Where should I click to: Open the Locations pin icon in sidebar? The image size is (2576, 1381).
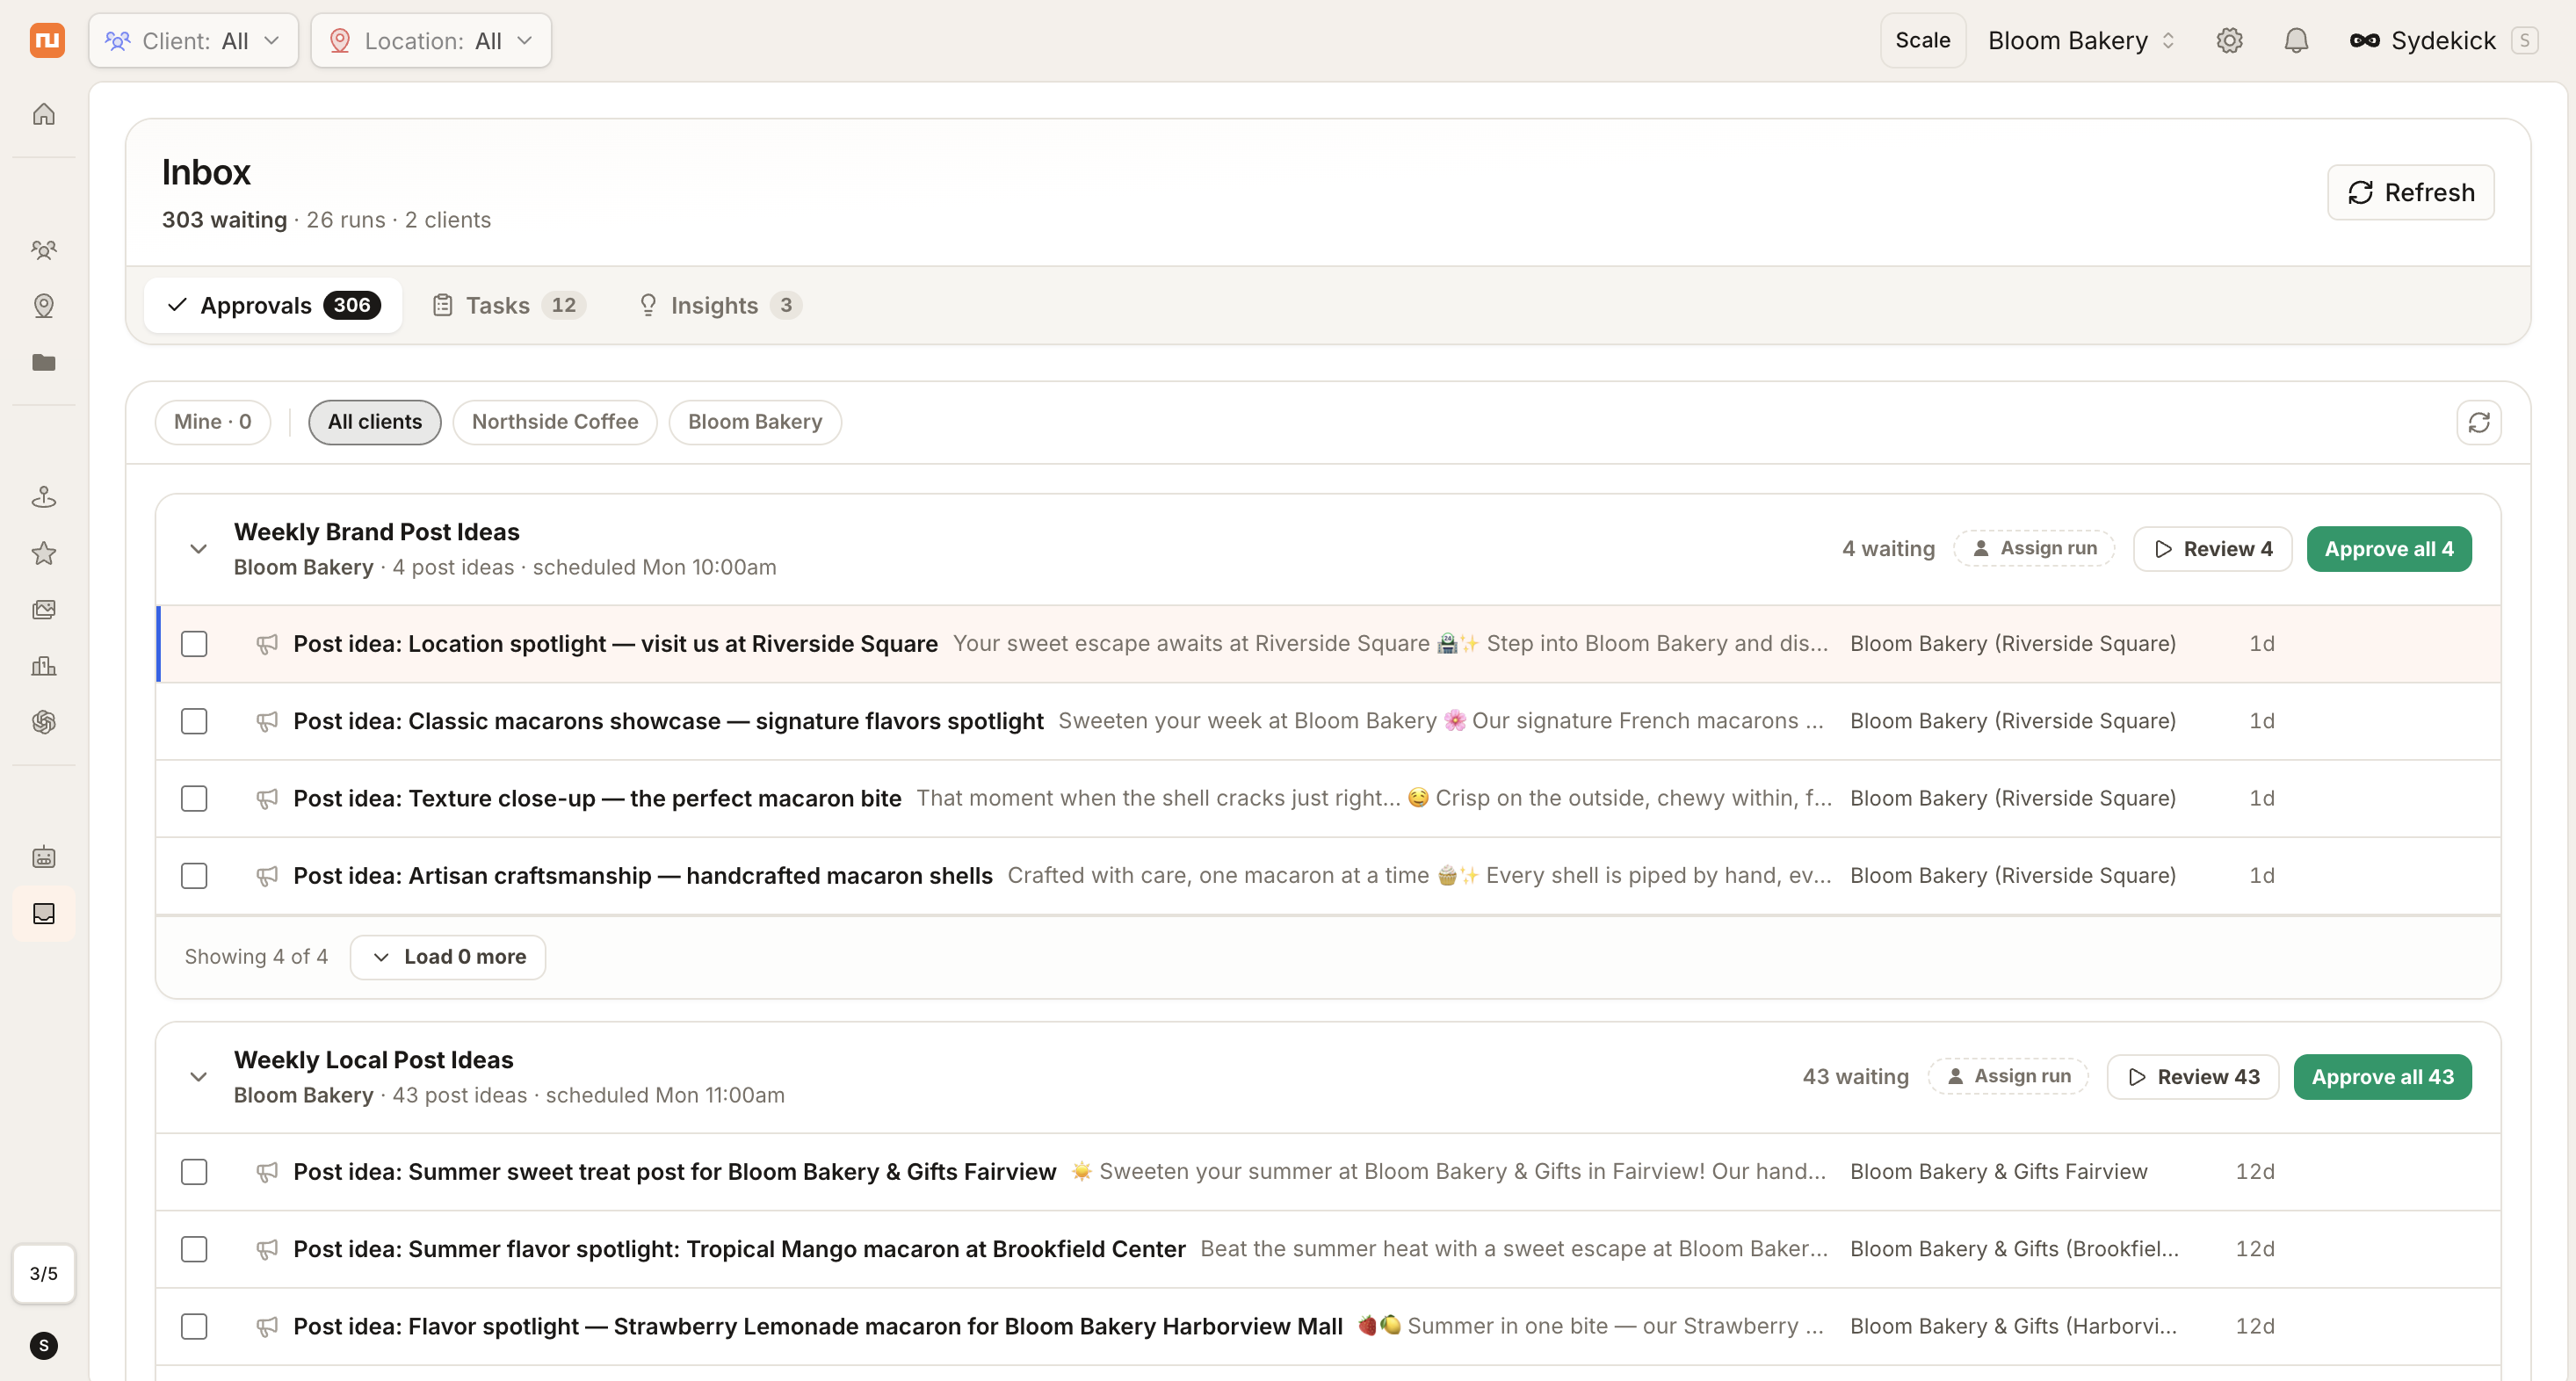(44, 306)
